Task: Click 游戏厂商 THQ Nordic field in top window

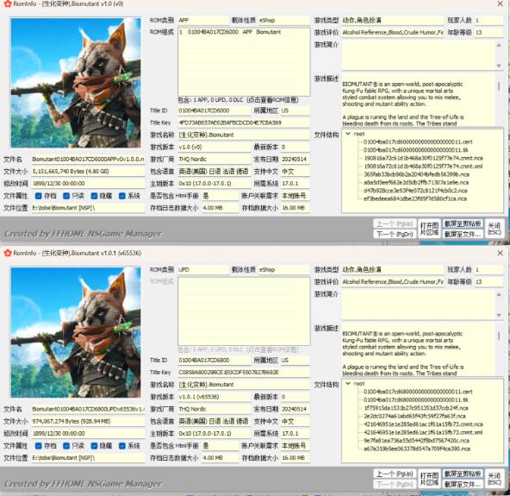Action: coord(214,160)
